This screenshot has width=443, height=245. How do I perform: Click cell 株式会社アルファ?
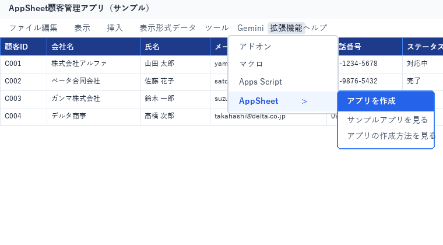[93, 64]
